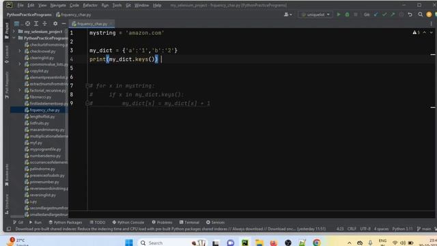This screenshot has height=246, width=437.
Task: Open the Services tool window
Action: pyautogui.click(x=216, y=222)
